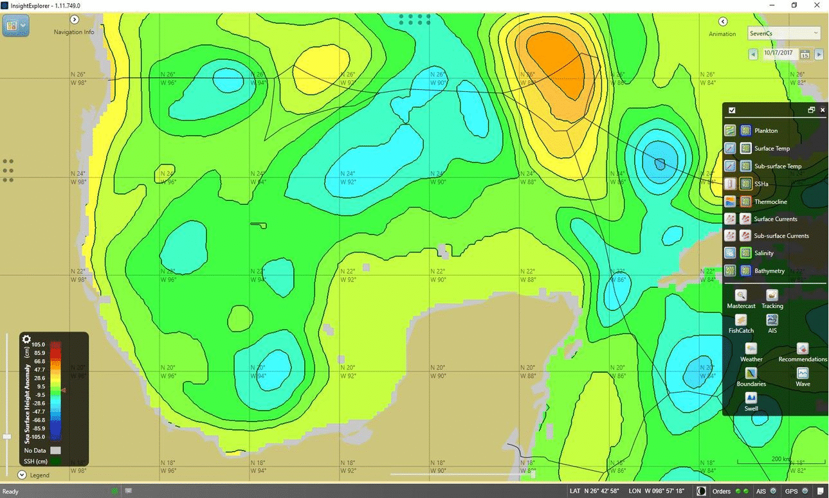Toggle the highlighted SSHa contour icon
This screenshot has height=498, width=829.
click(745, 184)
